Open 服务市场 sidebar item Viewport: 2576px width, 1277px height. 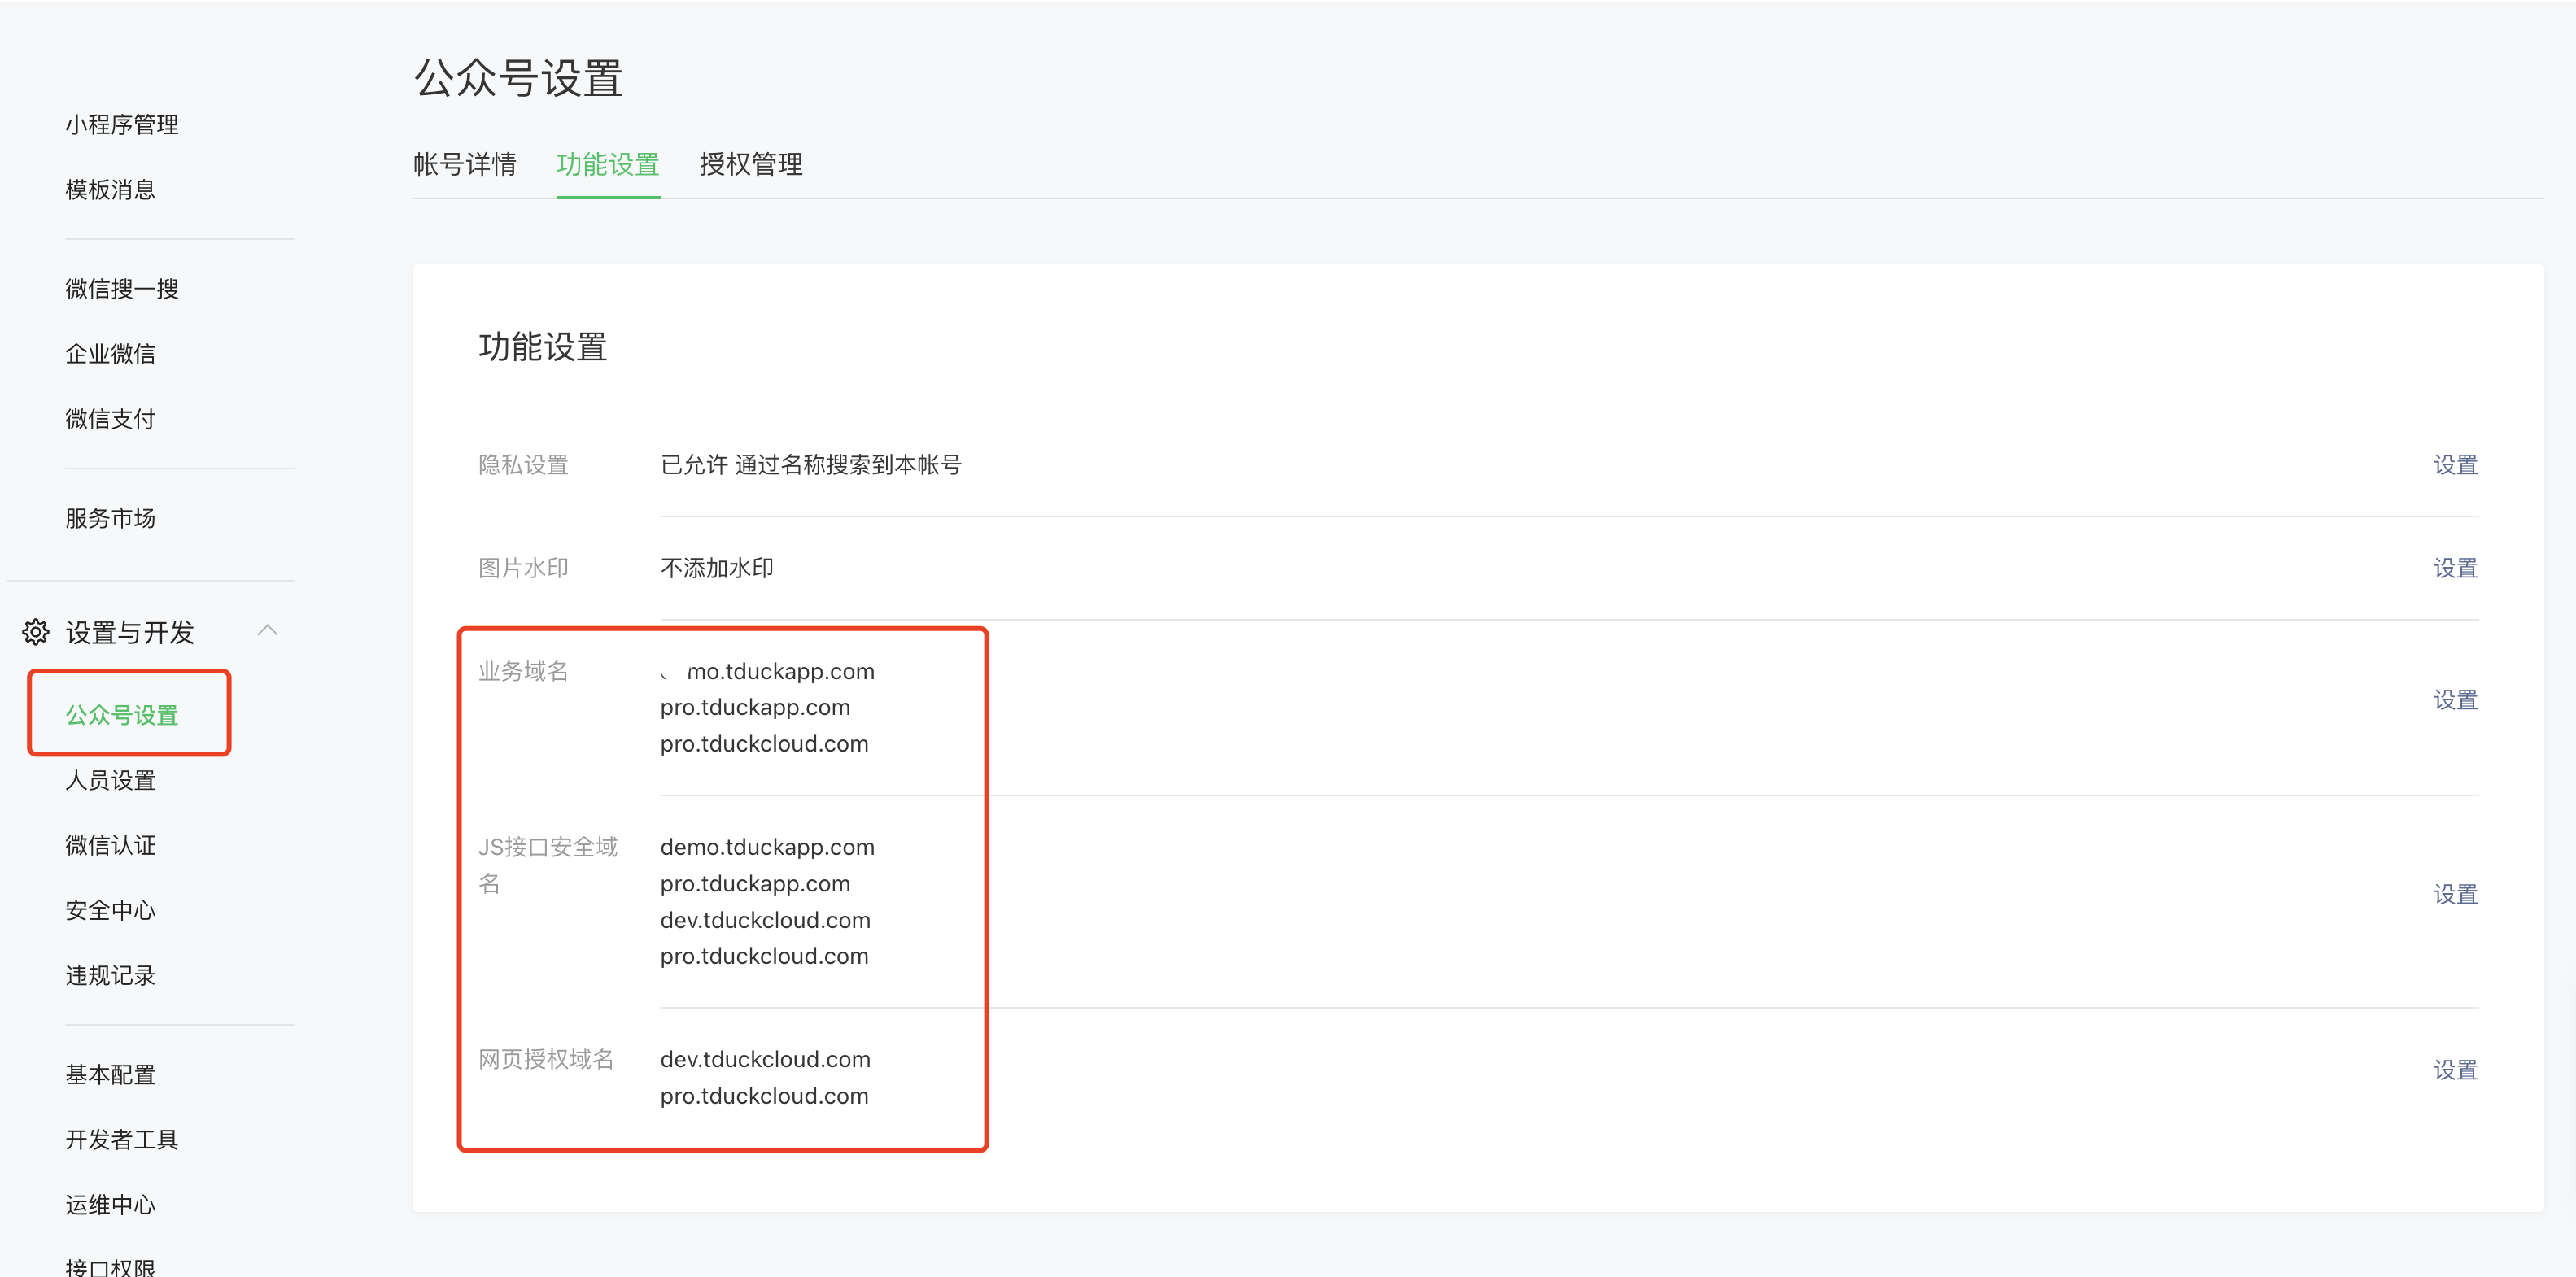[x=111, y=518]
